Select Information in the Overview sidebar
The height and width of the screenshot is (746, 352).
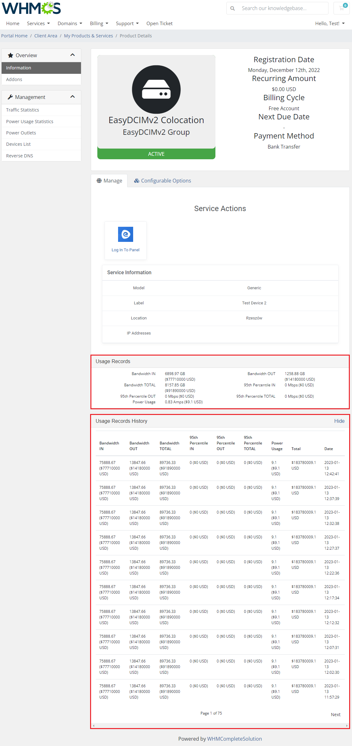click(x=41, y=68)
